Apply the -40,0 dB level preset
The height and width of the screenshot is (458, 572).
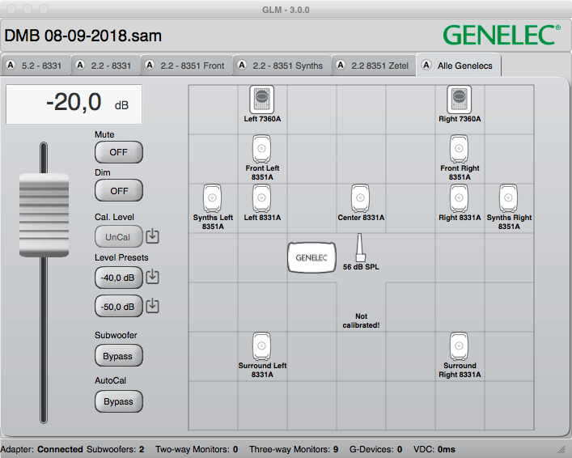click(x=119, y=278)
